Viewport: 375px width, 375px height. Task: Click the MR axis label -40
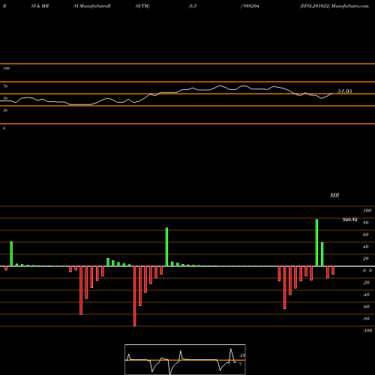(x=366, y=295)
